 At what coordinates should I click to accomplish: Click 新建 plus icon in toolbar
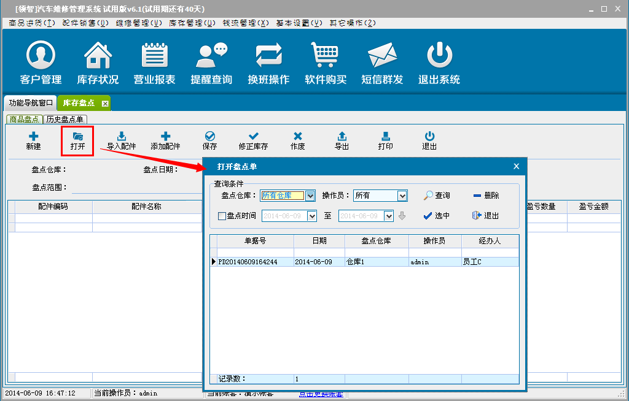pos(33,140)
